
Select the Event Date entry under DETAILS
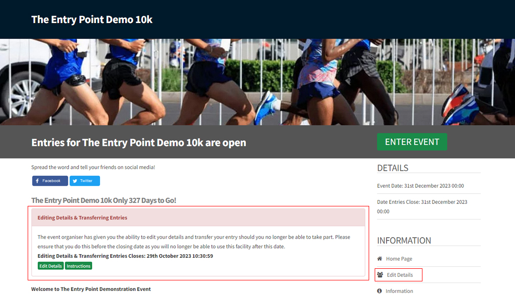point(421,185)
